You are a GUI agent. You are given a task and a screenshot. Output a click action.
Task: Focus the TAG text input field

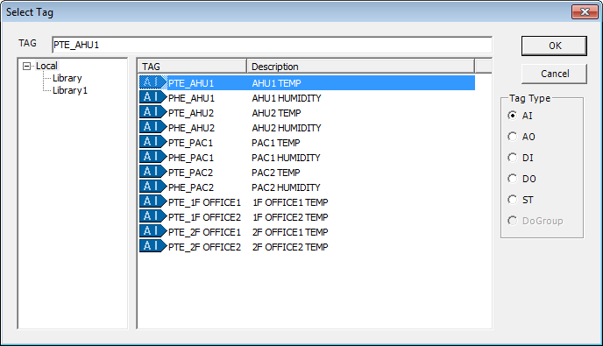(272, 45)
